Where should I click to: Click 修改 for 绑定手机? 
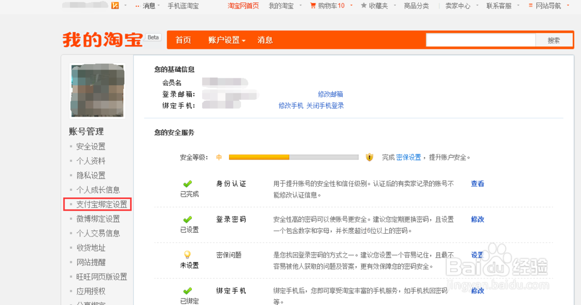pos(477,291)
